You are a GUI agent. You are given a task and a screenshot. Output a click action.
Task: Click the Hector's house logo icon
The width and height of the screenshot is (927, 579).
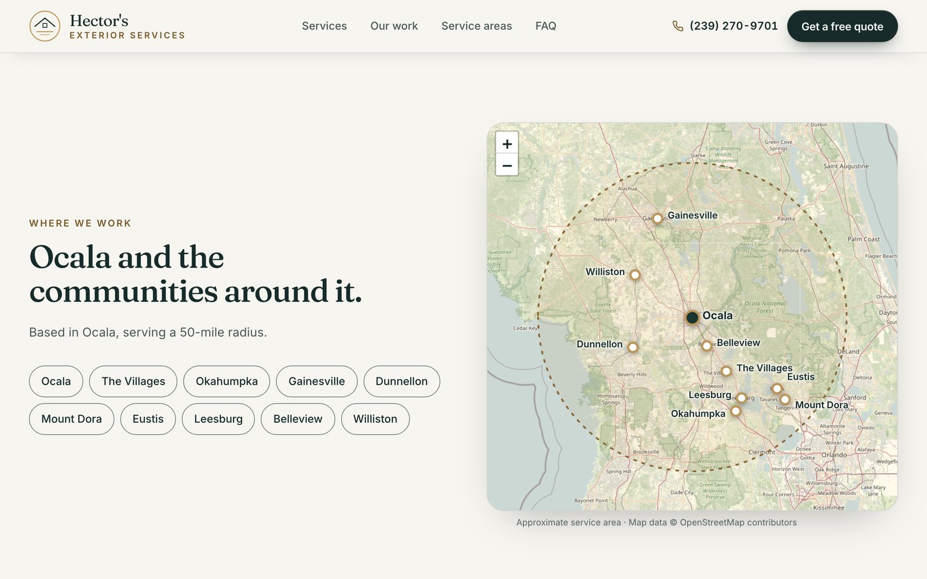tap(45, 26)
